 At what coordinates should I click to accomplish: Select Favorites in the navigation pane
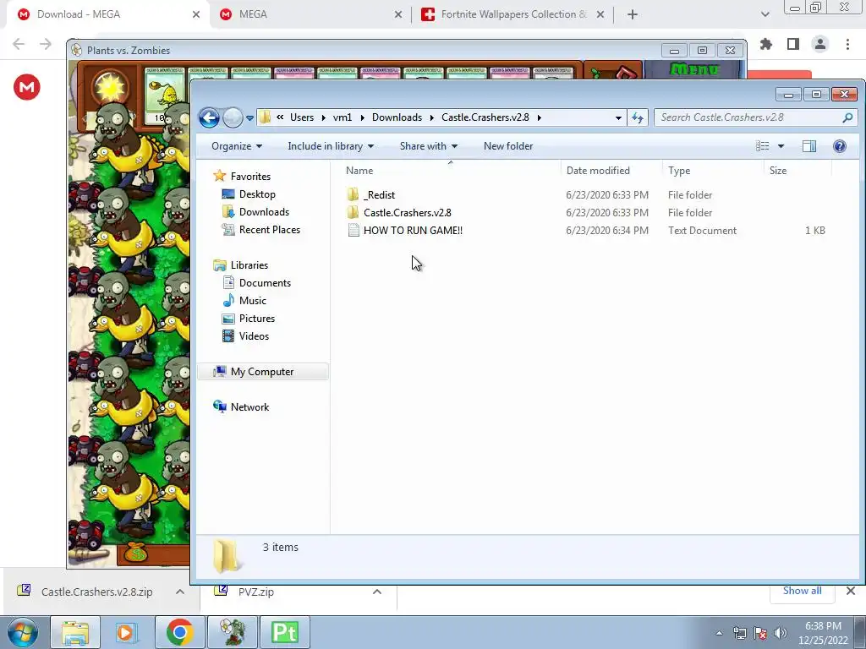click(250, 177)
